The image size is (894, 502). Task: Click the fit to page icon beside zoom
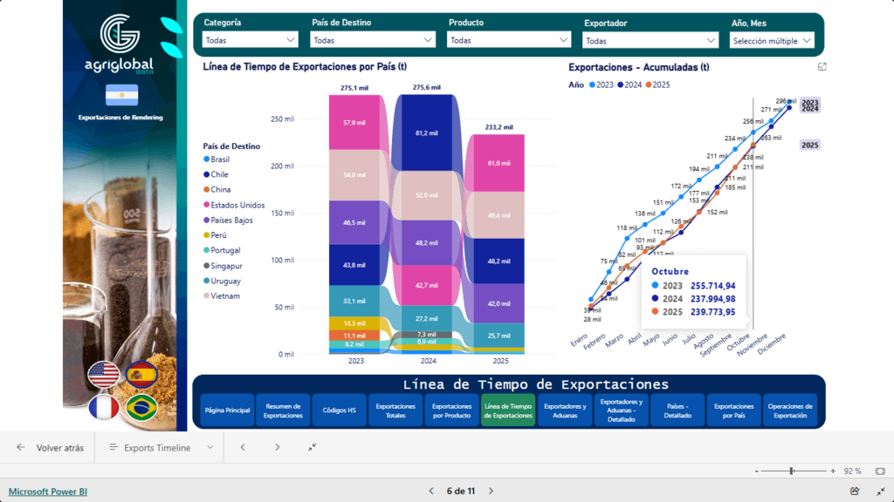(880, 471)
